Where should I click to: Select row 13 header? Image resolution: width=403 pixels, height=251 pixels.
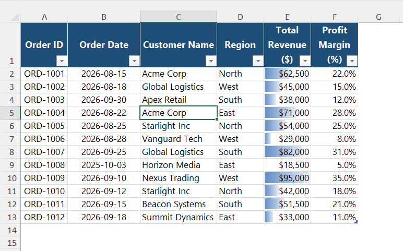(10, 217)
